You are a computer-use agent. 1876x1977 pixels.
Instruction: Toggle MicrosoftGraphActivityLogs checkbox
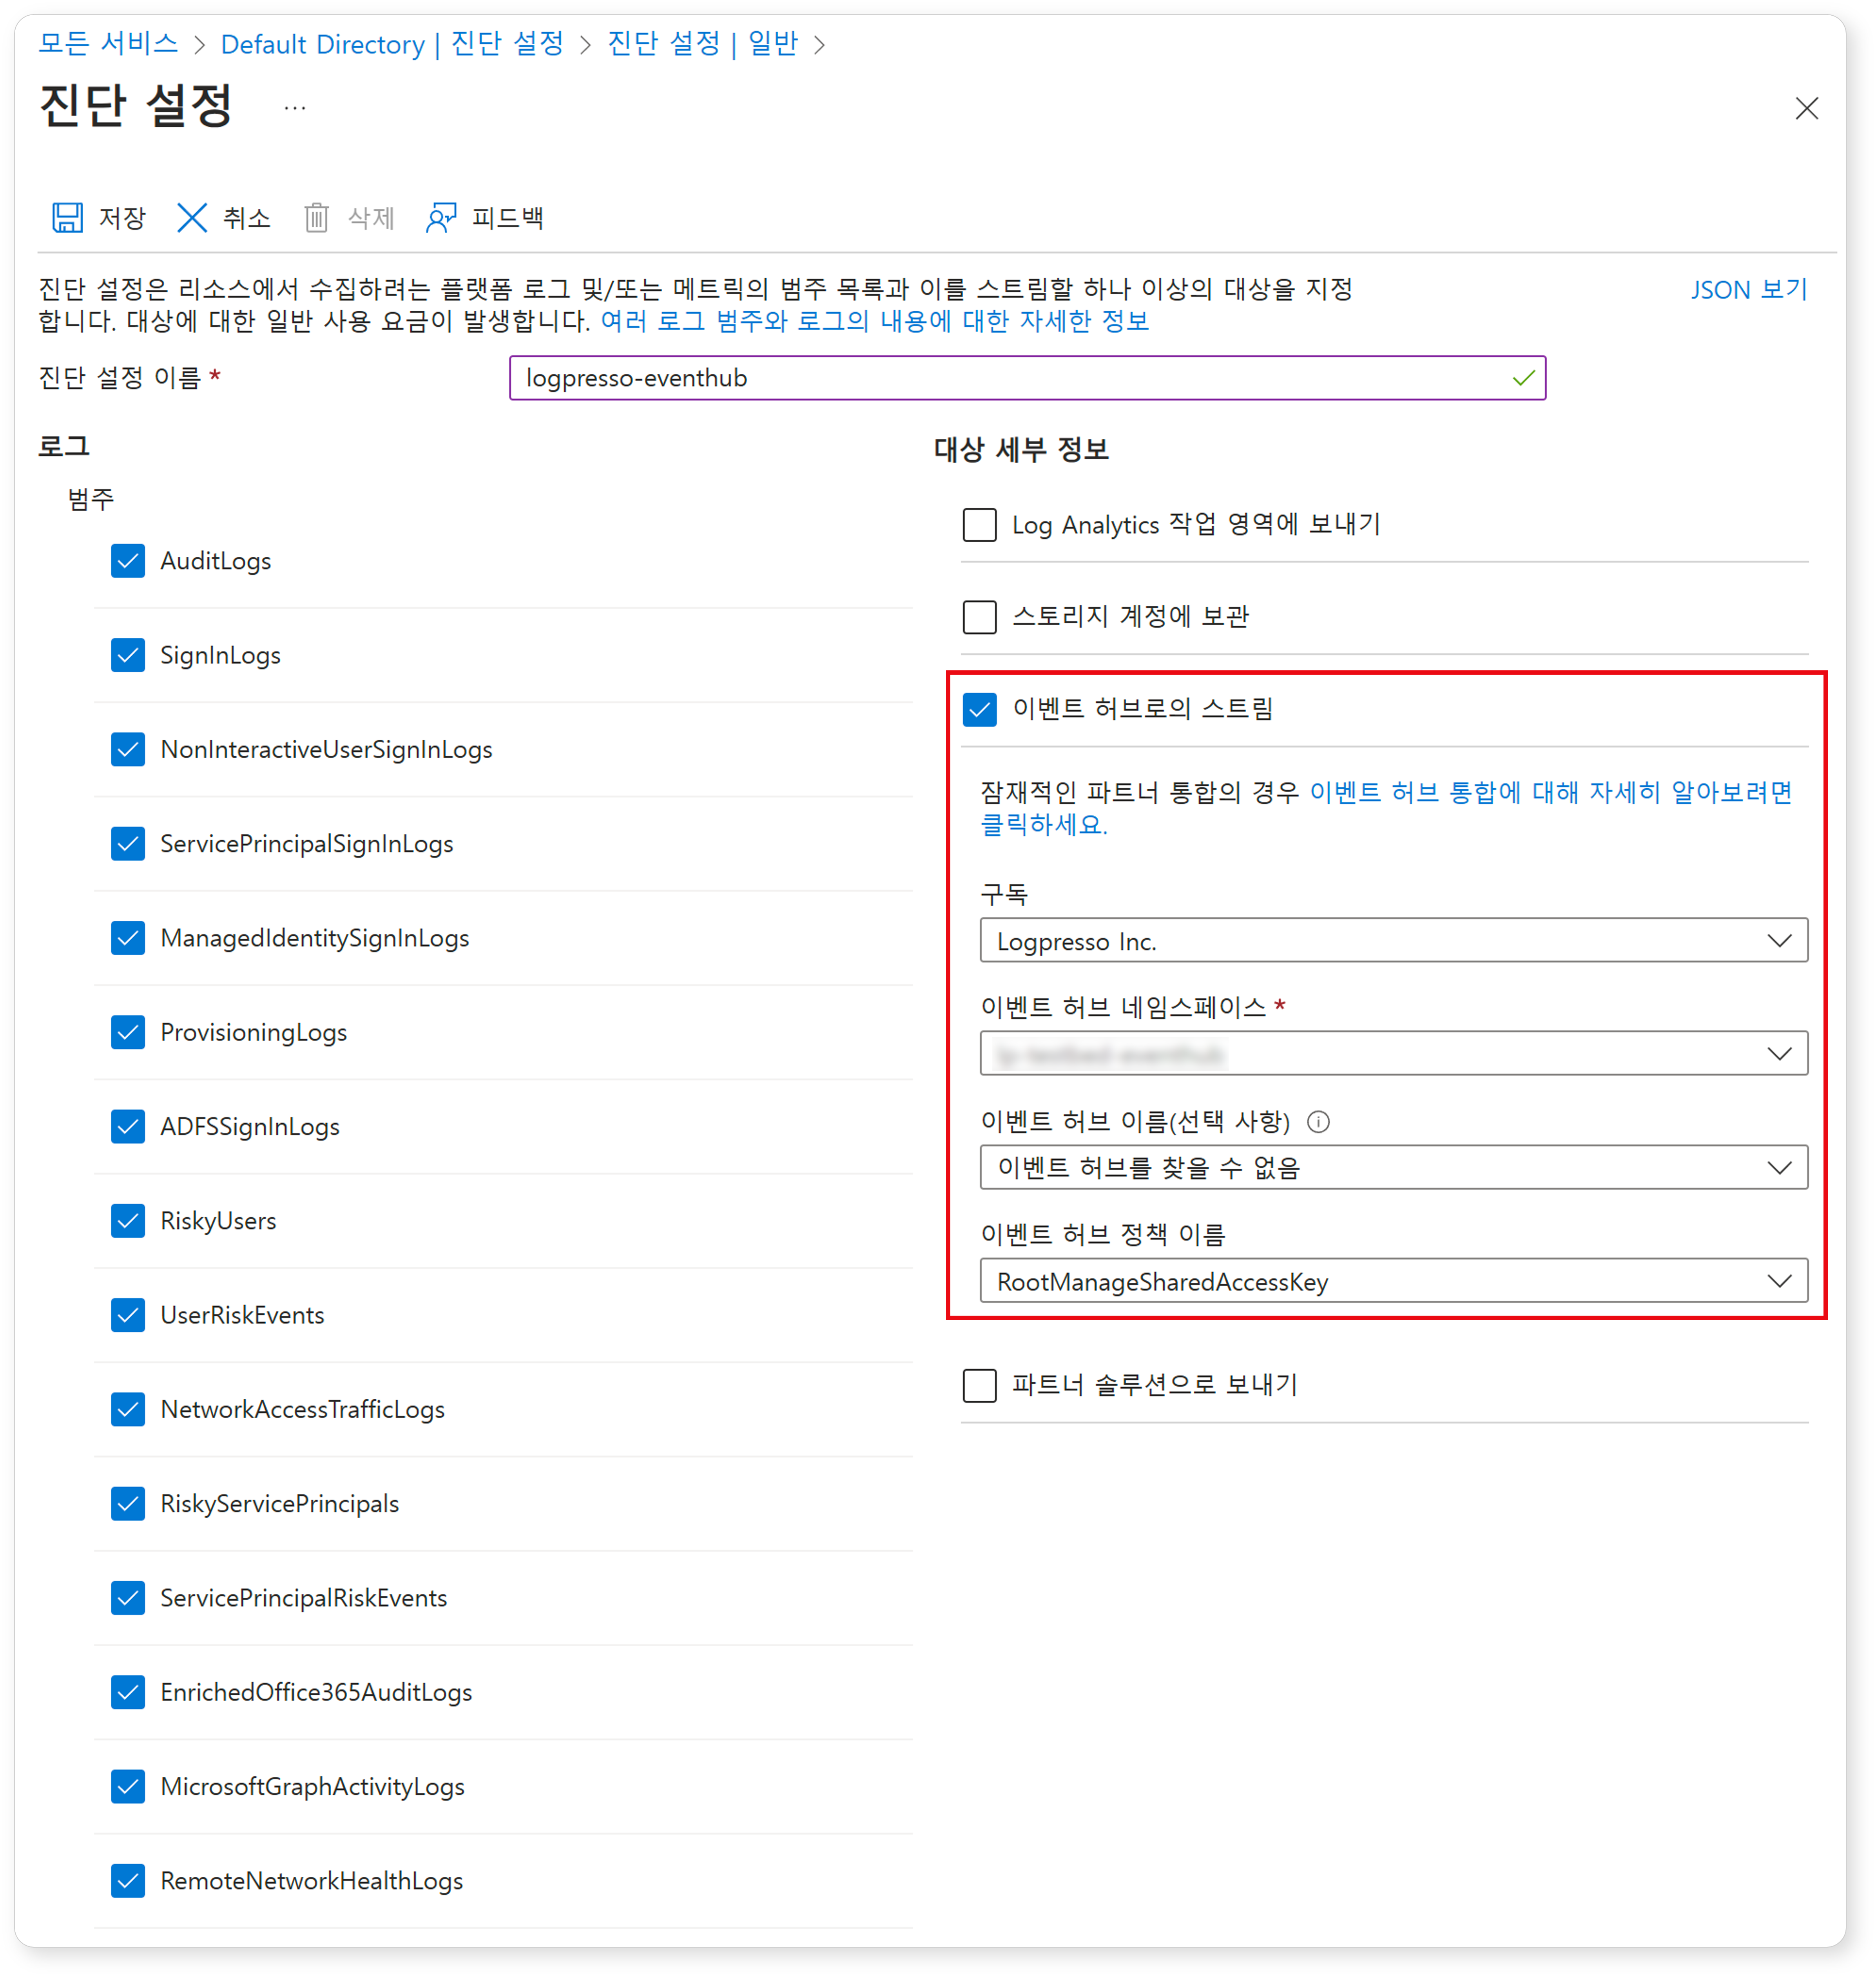pos(128,1786)
